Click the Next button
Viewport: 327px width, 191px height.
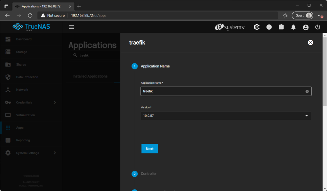click(150, 149)
